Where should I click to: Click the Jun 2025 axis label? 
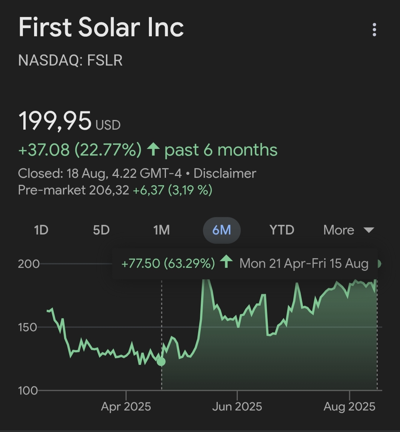coord(237,406)
